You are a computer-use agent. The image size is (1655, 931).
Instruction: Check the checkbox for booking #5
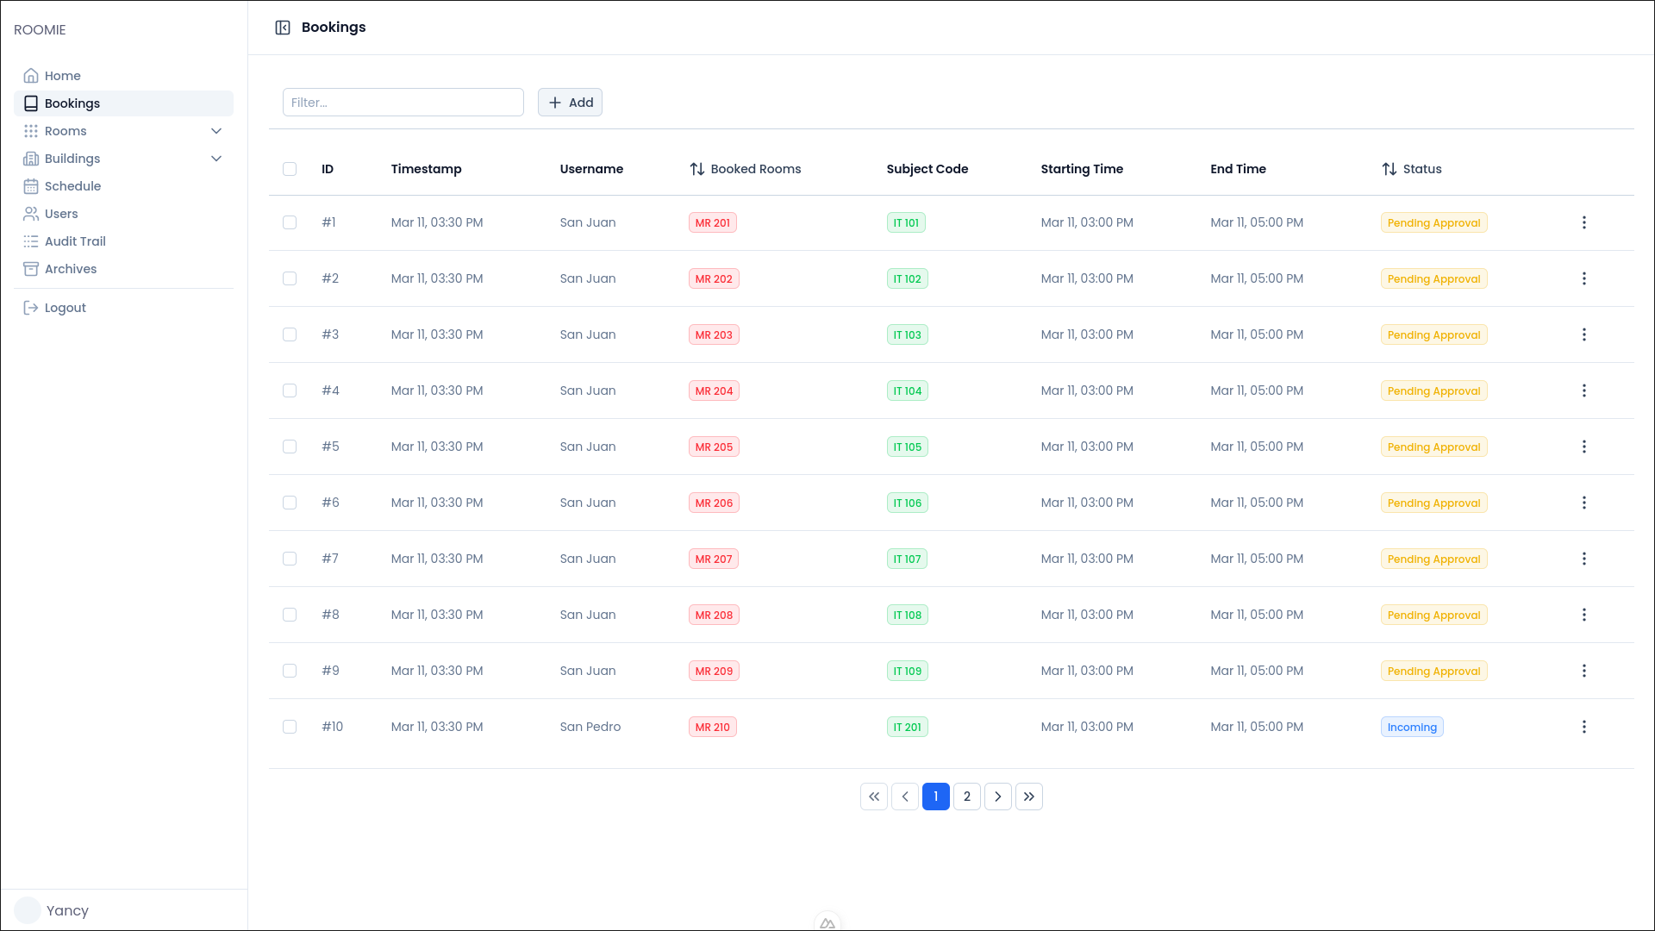pos(290,447)
